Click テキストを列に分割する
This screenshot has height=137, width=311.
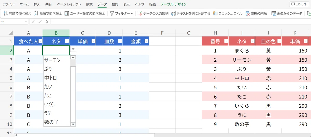click(x=191, y=13)
